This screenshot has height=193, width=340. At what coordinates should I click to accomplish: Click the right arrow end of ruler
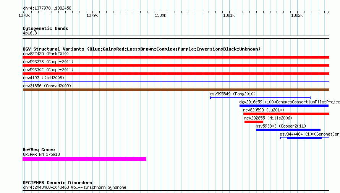point(328,12)
